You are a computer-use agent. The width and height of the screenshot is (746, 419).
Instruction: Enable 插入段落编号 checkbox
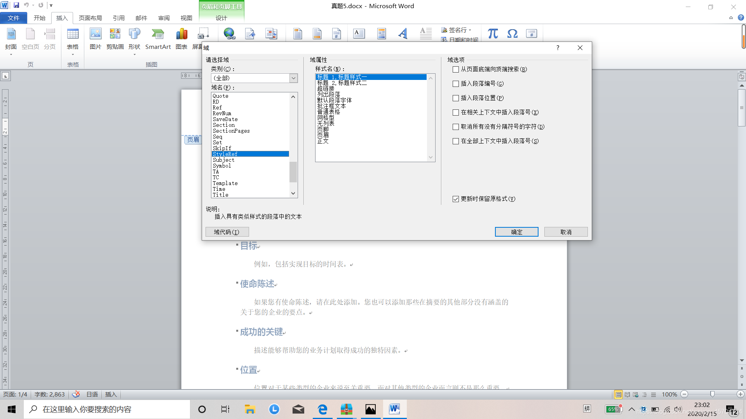456,84
